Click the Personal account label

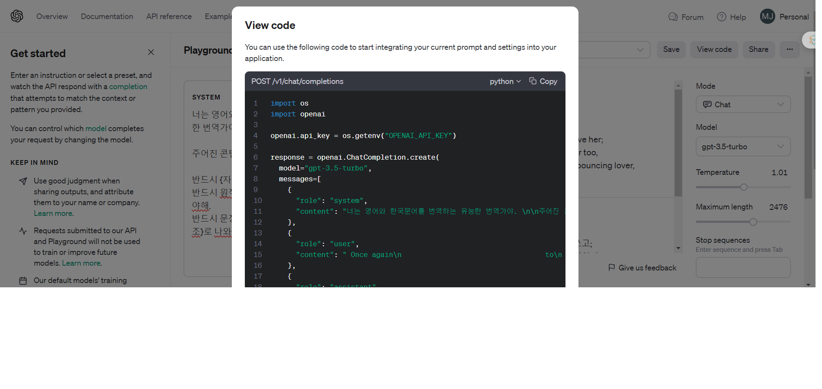click(794, 17)
